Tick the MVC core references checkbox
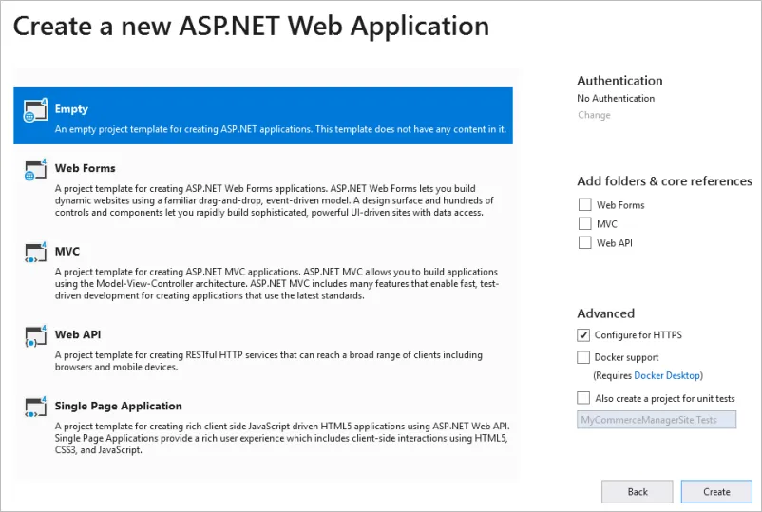The height and width of the screenshot is (512, 762). (584, 223)
